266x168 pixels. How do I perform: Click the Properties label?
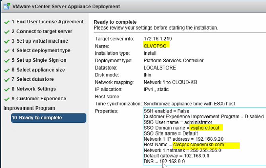click(x=107, y=111)
